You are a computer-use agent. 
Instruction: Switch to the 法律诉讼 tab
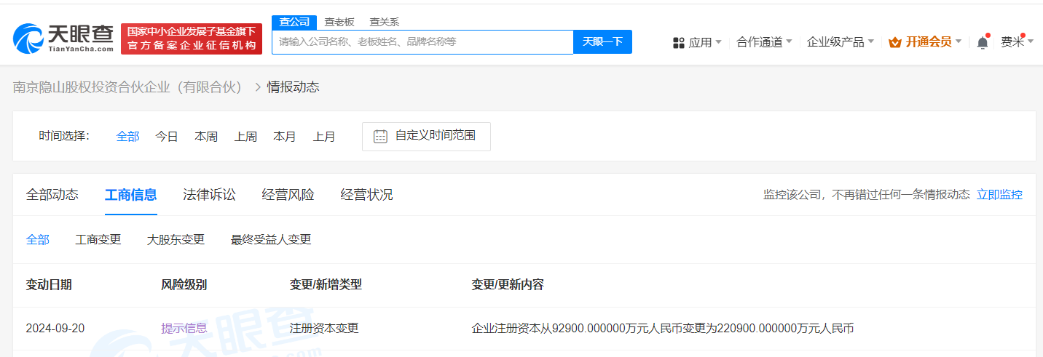click(210, 195)
